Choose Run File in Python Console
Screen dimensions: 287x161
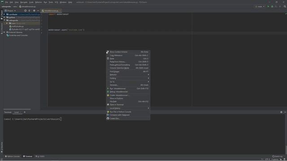click(128, 112)
